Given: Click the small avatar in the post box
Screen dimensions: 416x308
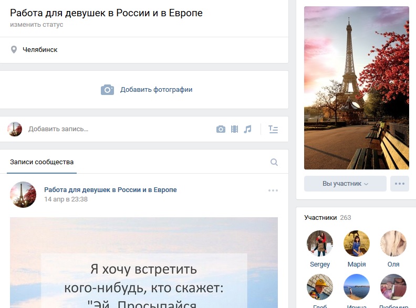Looking at the screenshot, I should [15, 129].
